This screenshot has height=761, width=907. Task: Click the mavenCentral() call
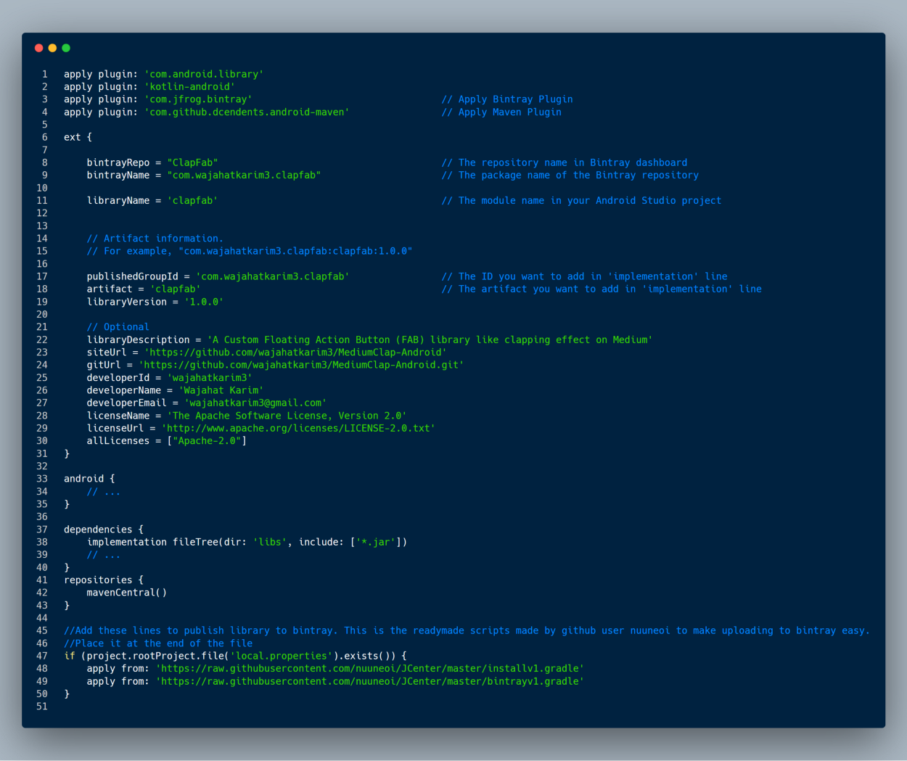(x=127, y=593)
